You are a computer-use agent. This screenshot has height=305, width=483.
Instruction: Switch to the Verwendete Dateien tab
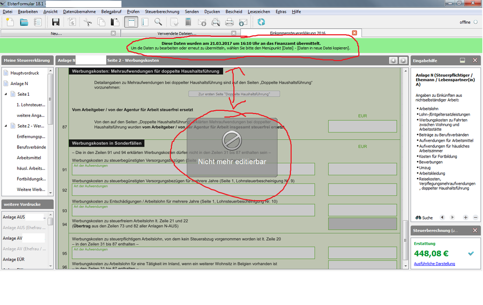click(177, 33)
